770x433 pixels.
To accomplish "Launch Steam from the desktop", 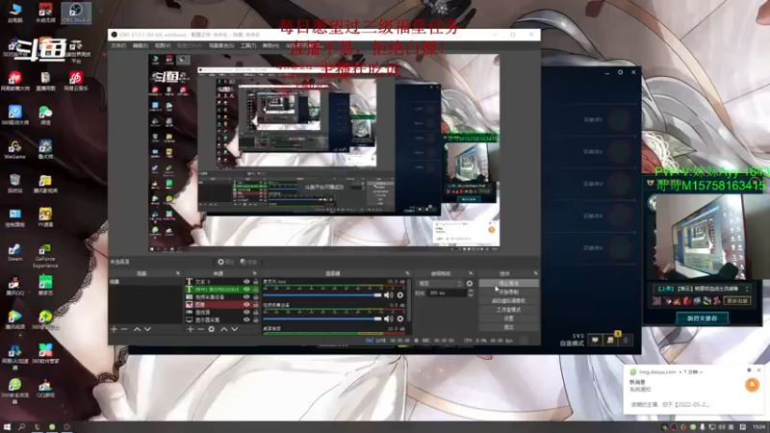I will tap(14, 251).
